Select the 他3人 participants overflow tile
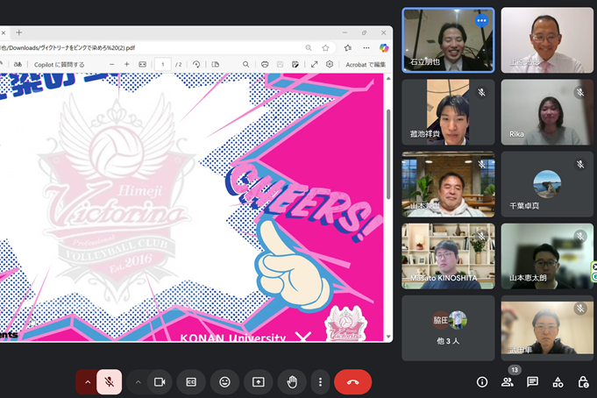 [x=447, y=328]
